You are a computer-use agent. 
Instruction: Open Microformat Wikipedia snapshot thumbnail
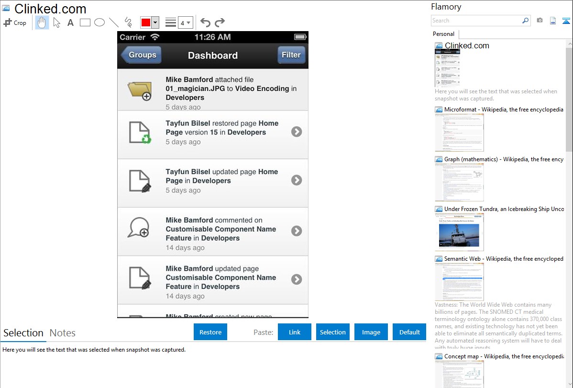coord(459,133)
